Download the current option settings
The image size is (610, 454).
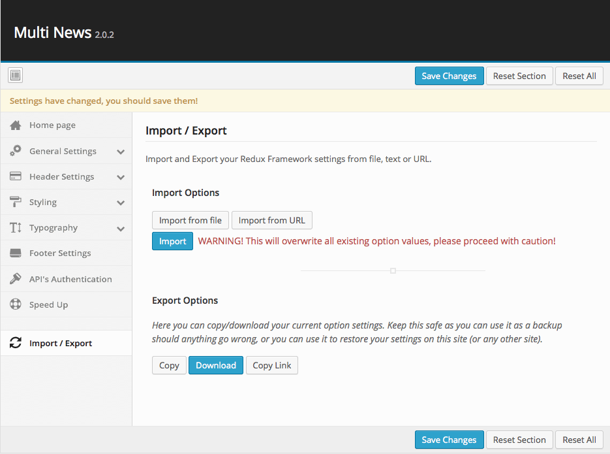tap(216, 365)
